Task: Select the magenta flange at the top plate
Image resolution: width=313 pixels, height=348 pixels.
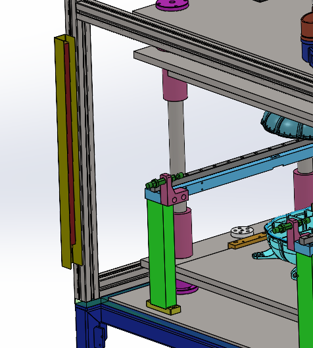Action: point(172,5)
